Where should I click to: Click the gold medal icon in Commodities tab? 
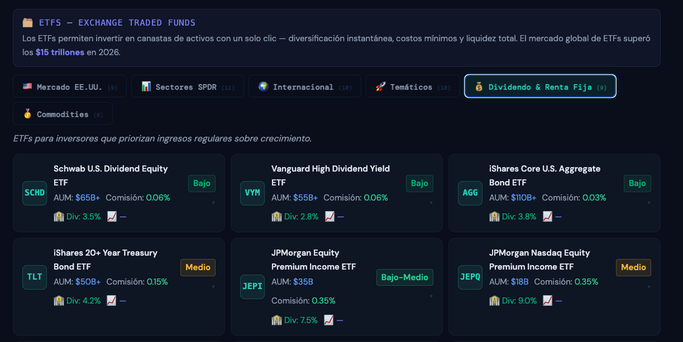27,114
